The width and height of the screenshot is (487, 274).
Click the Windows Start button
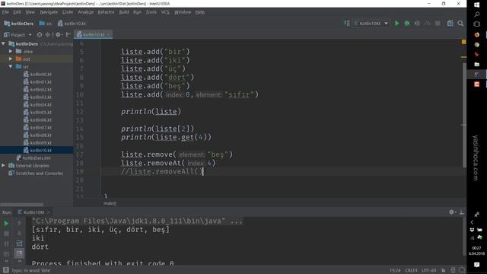477,5
